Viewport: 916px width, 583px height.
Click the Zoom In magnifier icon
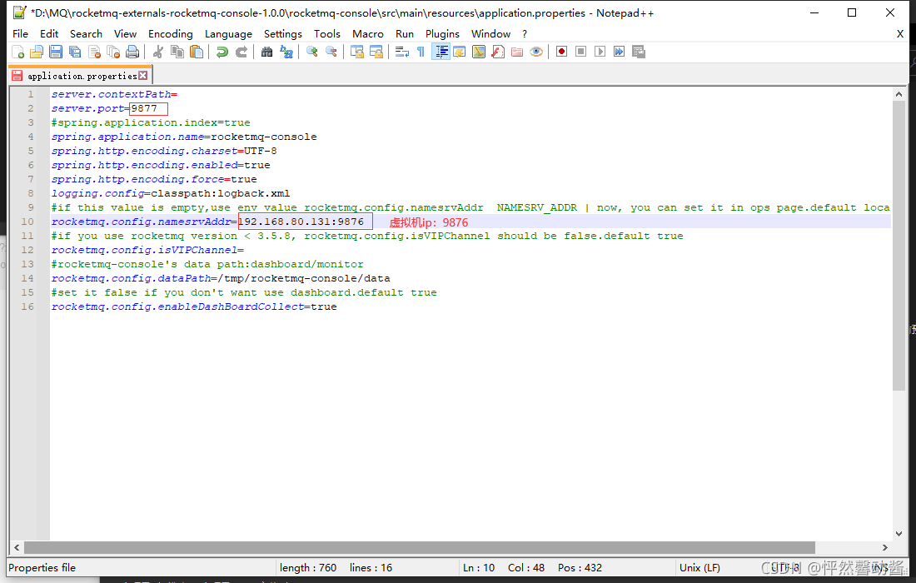[312, 52]
